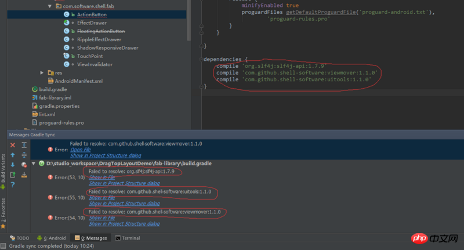Click the export messages icon left of help
464x250 pixels.
tap(13, 175)
